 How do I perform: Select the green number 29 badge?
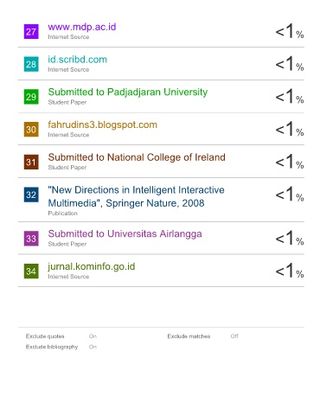pos(31,97)
